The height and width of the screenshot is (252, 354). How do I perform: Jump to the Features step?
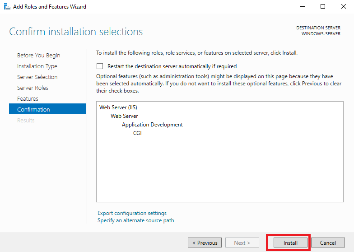pos(28,98)
